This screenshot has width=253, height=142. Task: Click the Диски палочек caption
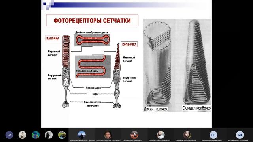pyautogui.click(x=156, y=109)
